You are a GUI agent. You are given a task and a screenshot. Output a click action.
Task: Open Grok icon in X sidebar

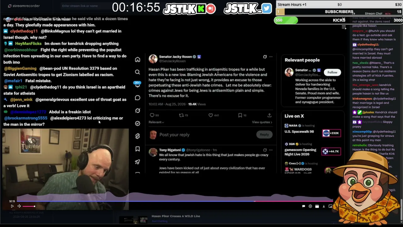(138, 111)
